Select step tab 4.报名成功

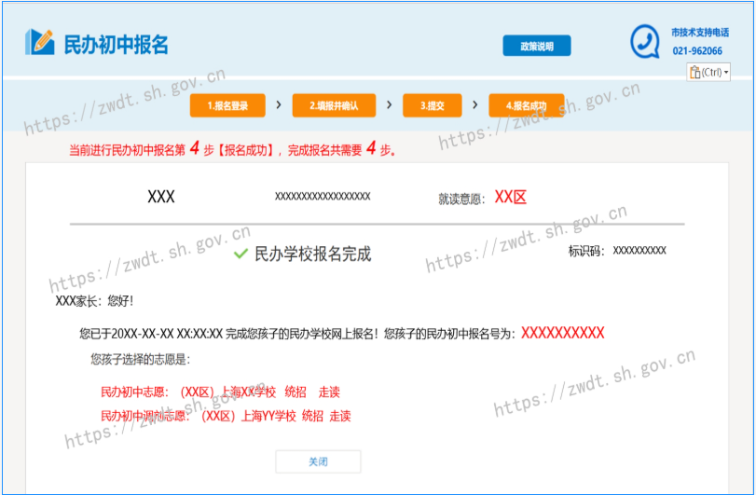(x=526, y=106)
